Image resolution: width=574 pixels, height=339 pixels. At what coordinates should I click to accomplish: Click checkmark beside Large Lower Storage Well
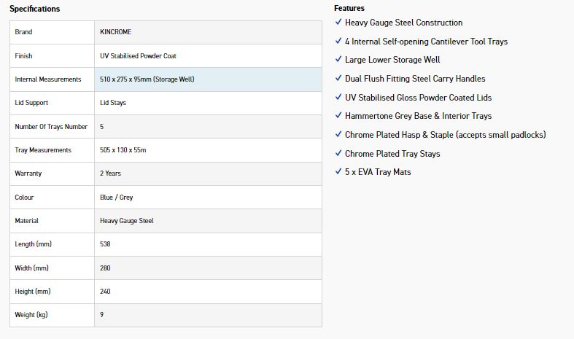[x=338, y=59]
